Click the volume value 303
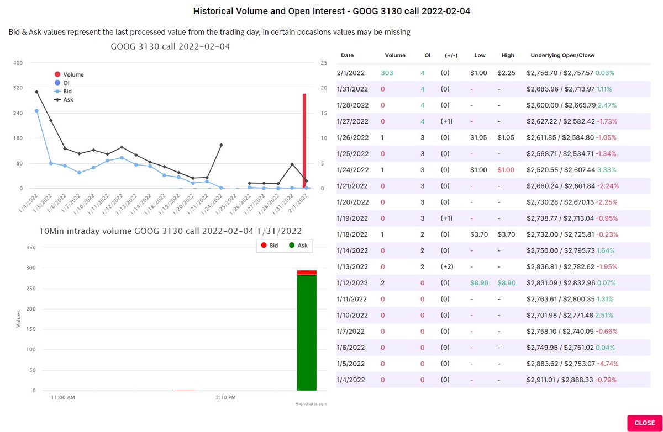The height and width of the screenshot is (432, 663). click(387, 73)
